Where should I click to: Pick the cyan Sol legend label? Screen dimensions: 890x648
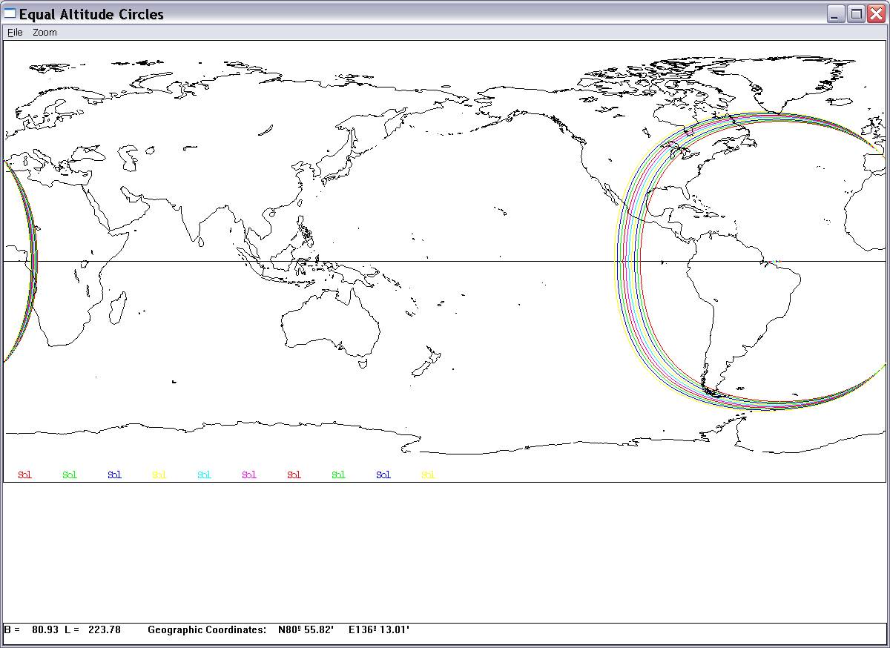(204, 475)
